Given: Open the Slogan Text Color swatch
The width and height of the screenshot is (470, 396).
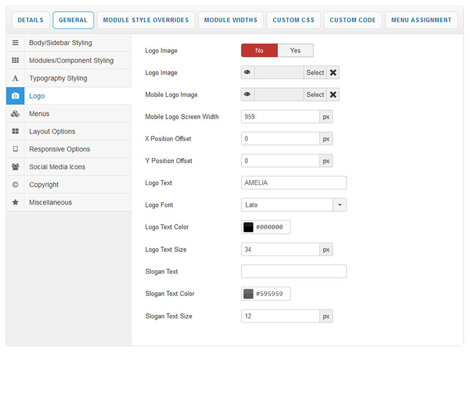Looking at the screenshot, I should [x=249, y=294].
